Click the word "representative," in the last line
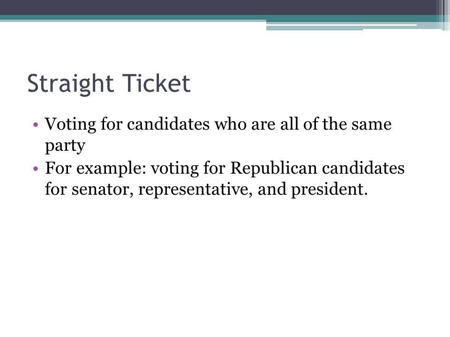This screenshot has height=337, width=450. point(195,190)
